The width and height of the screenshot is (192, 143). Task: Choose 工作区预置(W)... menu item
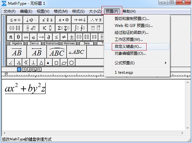(x=137, y=40)
